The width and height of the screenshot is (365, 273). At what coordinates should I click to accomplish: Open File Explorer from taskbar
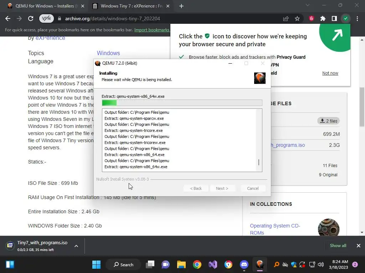181,264
